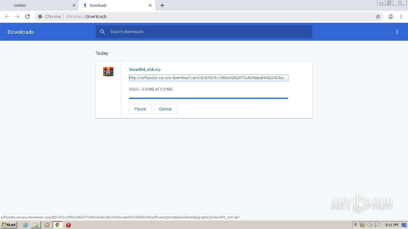Open Downloads page more actions menu
408x229 pixels.
[397, 32]
